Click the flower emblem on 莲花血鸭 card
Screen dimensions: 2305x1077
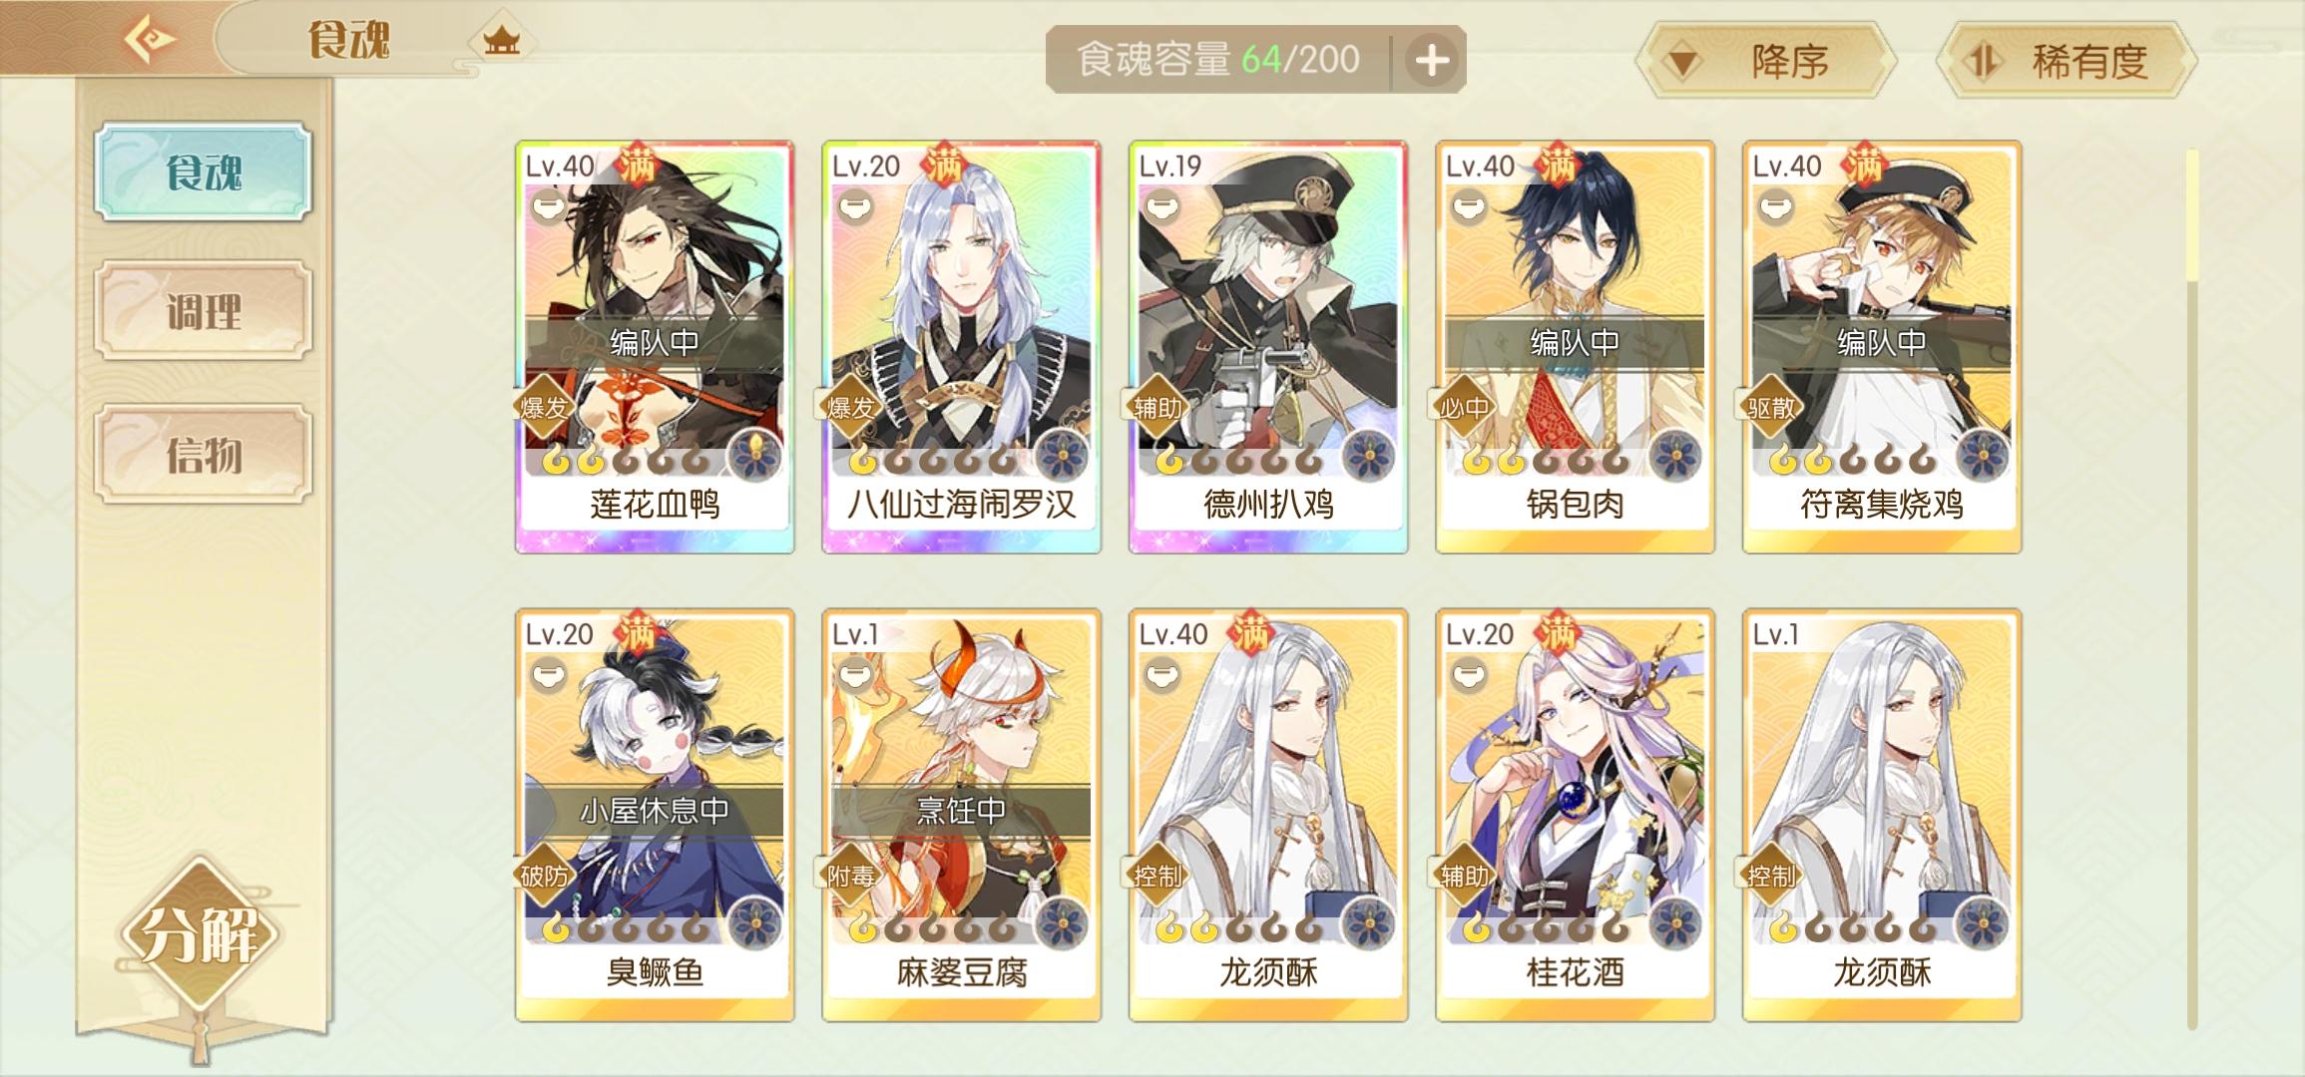point(755,456)
